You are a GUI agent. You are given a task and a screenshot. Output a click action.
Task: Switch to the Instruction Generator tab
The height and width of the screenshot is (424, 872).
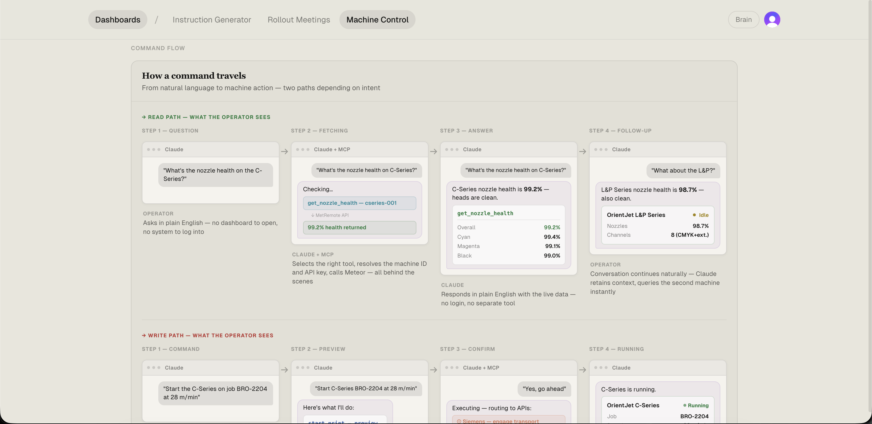(212, 20)
